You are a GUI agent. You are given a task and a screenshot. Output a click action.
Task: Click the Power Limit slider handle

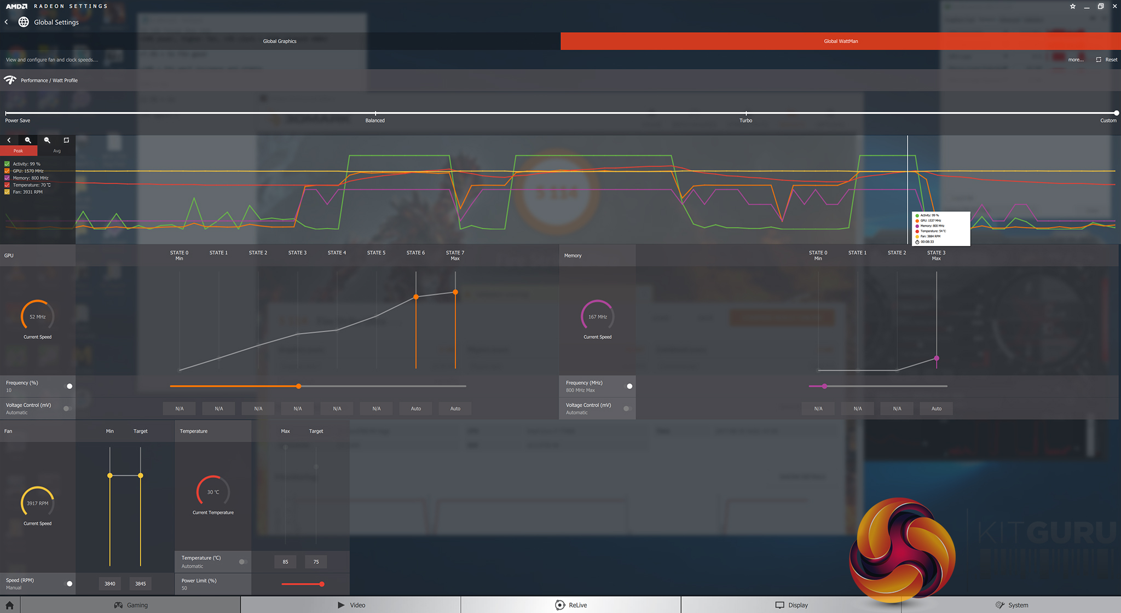click(322, 584)
